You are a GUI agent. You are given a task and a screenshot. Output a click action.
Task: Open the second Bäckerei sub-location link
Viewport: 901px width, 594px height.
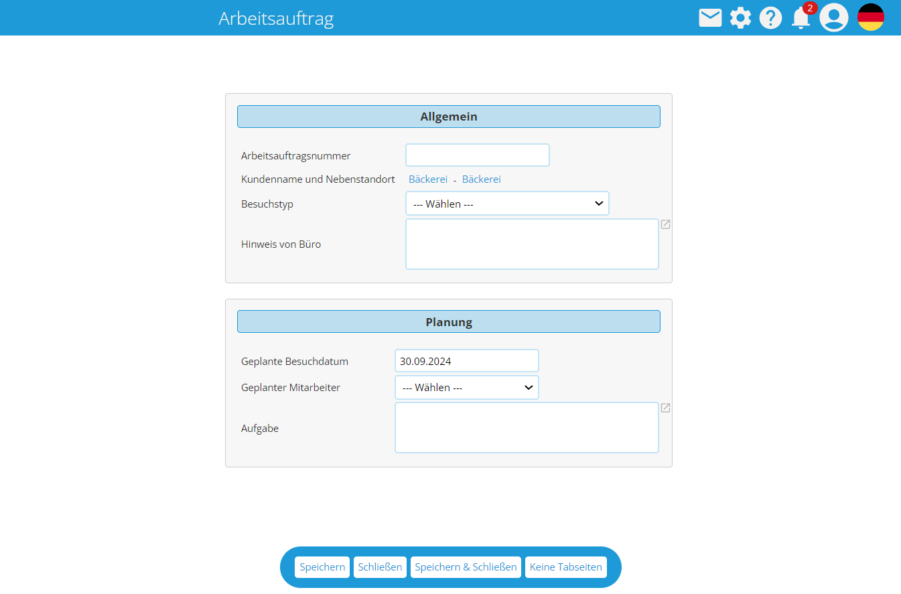(482, 179)
